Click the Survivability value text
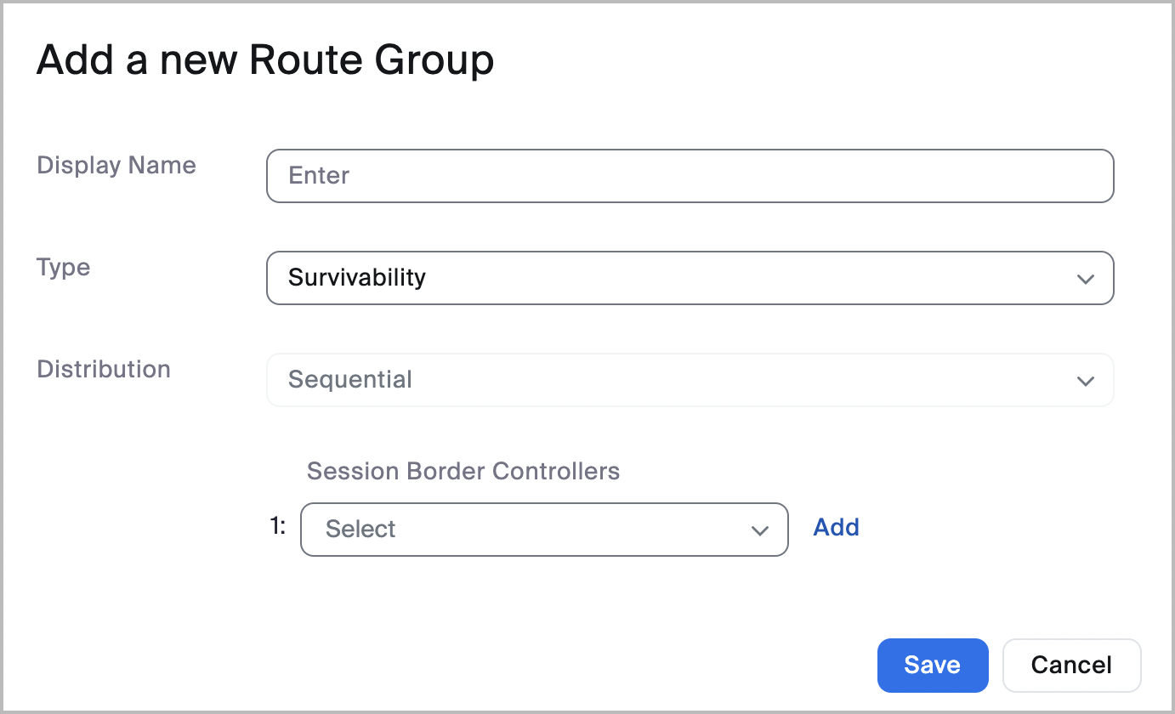Screen dimensions: 1175x714 tap(357, 278)
